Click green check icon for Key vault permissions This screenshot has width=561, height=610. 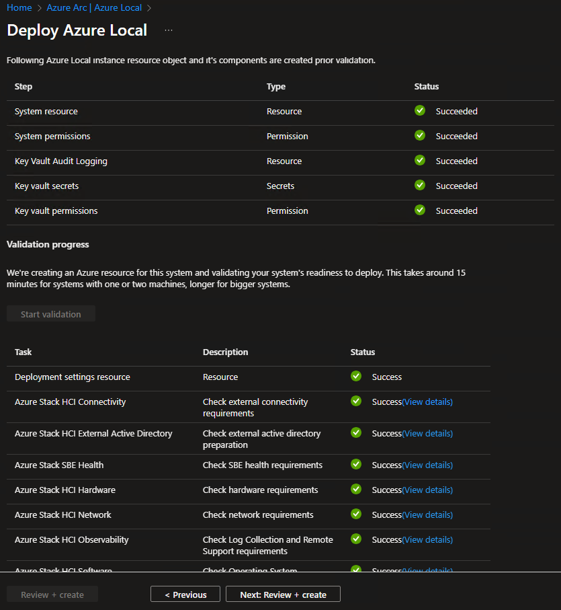pos(420,210)
